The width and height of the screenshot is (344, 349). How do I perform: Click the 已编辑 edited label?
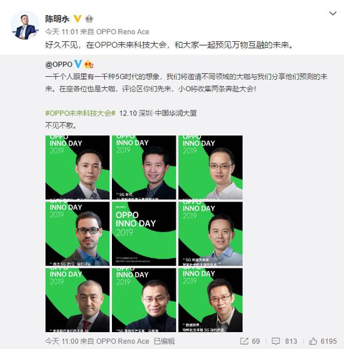[164, 341]
